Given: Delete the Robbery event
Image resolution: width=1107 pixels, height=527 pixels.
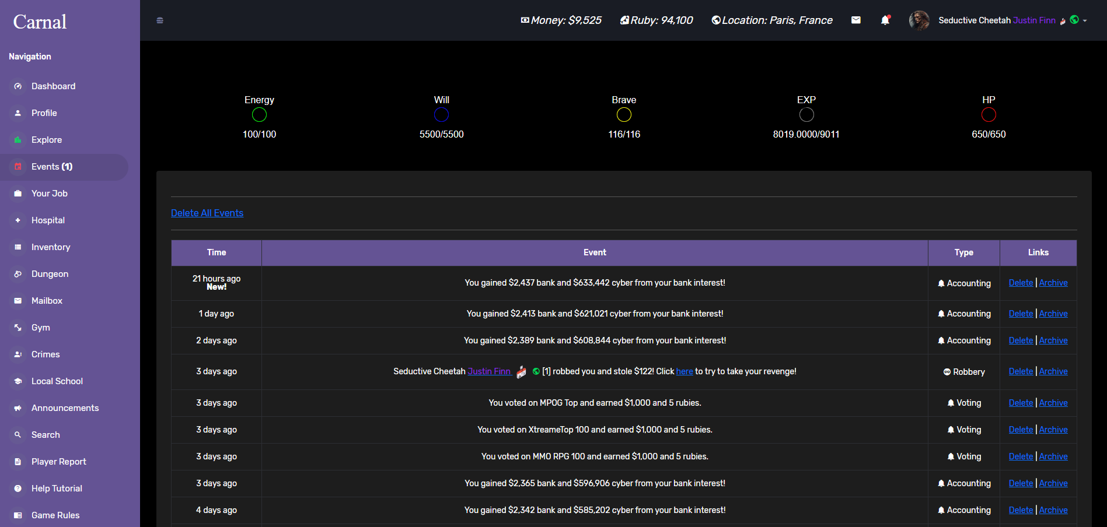Looking at the screenshot, I should (1021, 371).
